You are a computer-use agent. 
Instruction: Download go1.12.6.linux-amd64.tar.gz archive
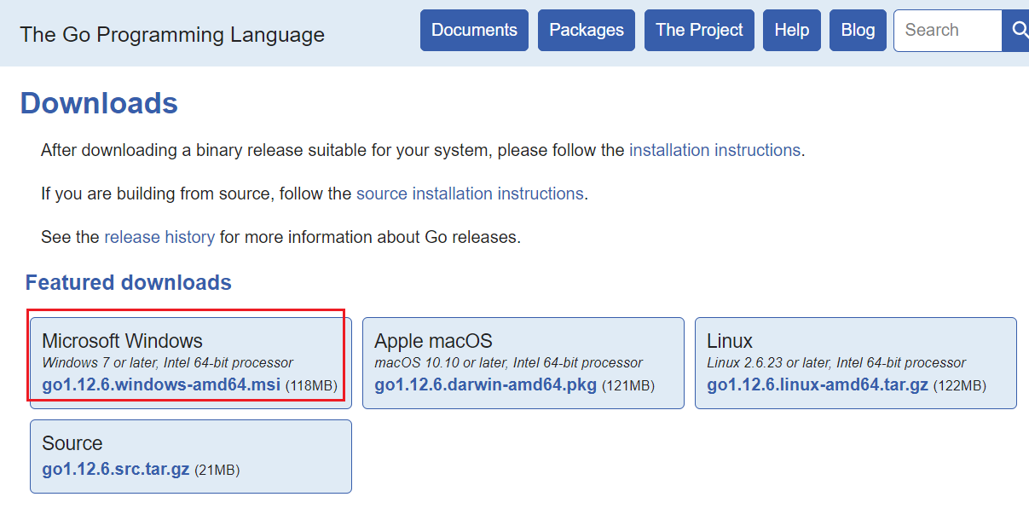pyautogui.click(x=818, y=385)
